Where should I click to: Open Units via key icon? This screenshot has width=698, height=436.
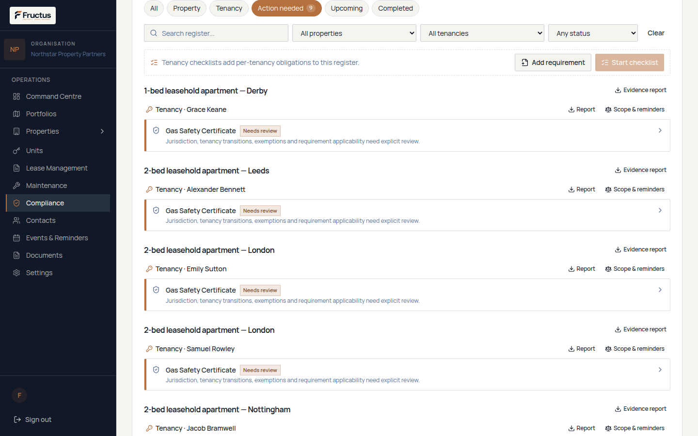coord(16,151)
